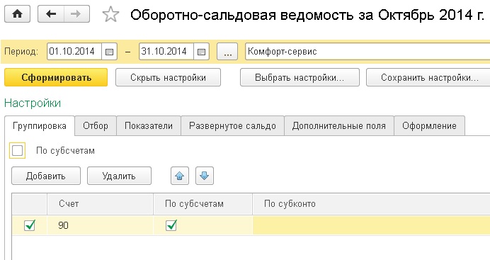The height and width of the screenshot is (260, 490).
Task: Open the Показатели tab
Action: pyautogui.click(x=149, y=125)
